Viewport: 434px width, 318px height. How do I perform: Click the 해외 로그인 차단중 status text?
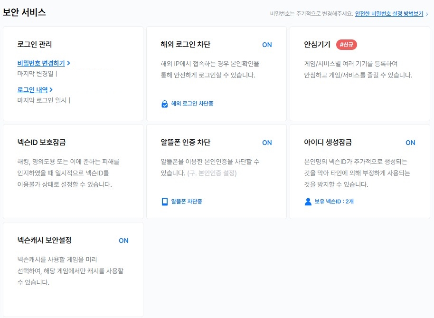pos(192,104)
